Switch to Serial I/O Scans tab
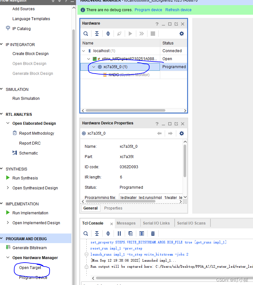This screenshot has height=285, width=253. [x=191, y=223]
